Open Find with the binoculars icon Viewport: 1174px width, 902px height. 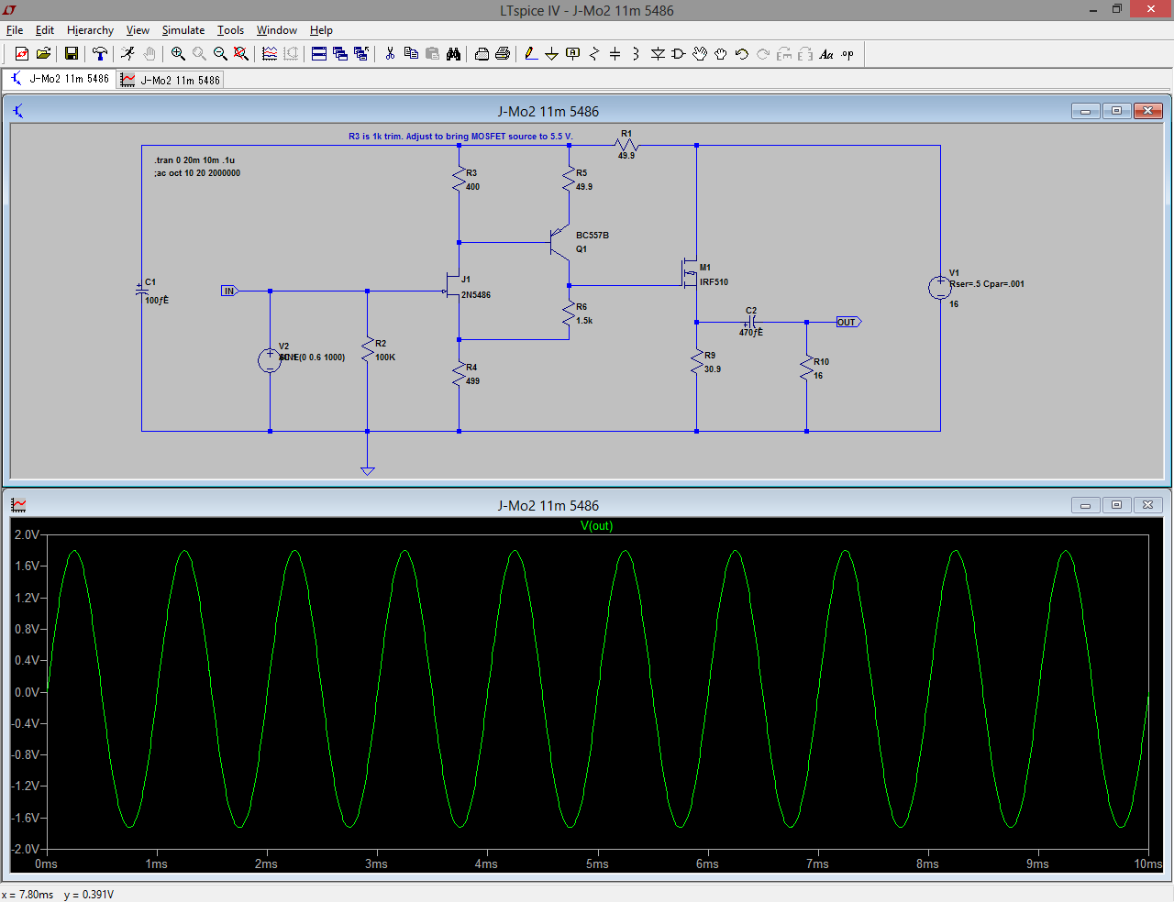(453, 54)
